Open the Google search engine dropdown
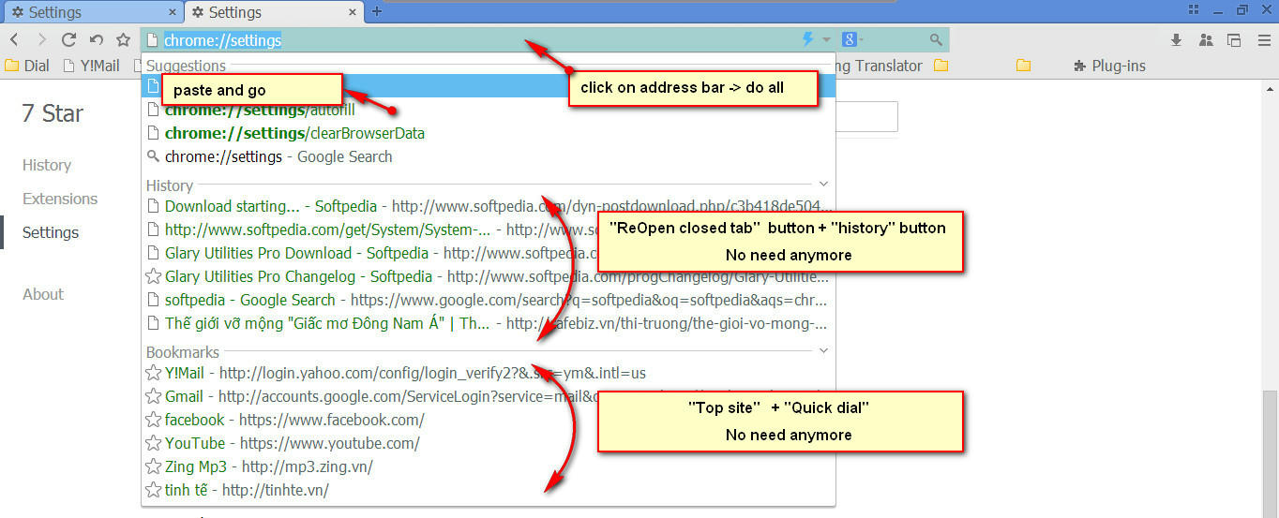This screenshot has height=518, width=1279. tap(851, 39)
